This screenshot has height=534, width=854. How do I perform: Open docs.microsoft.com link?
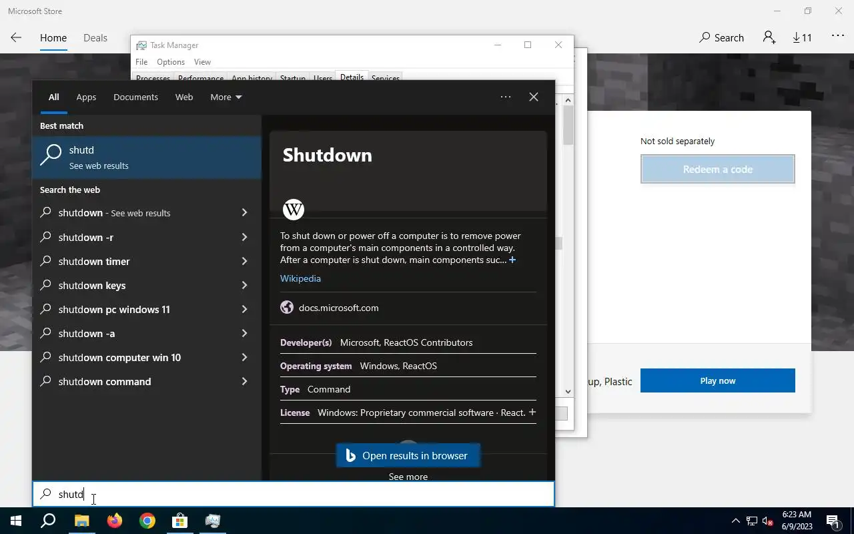(x=338, y=308)
